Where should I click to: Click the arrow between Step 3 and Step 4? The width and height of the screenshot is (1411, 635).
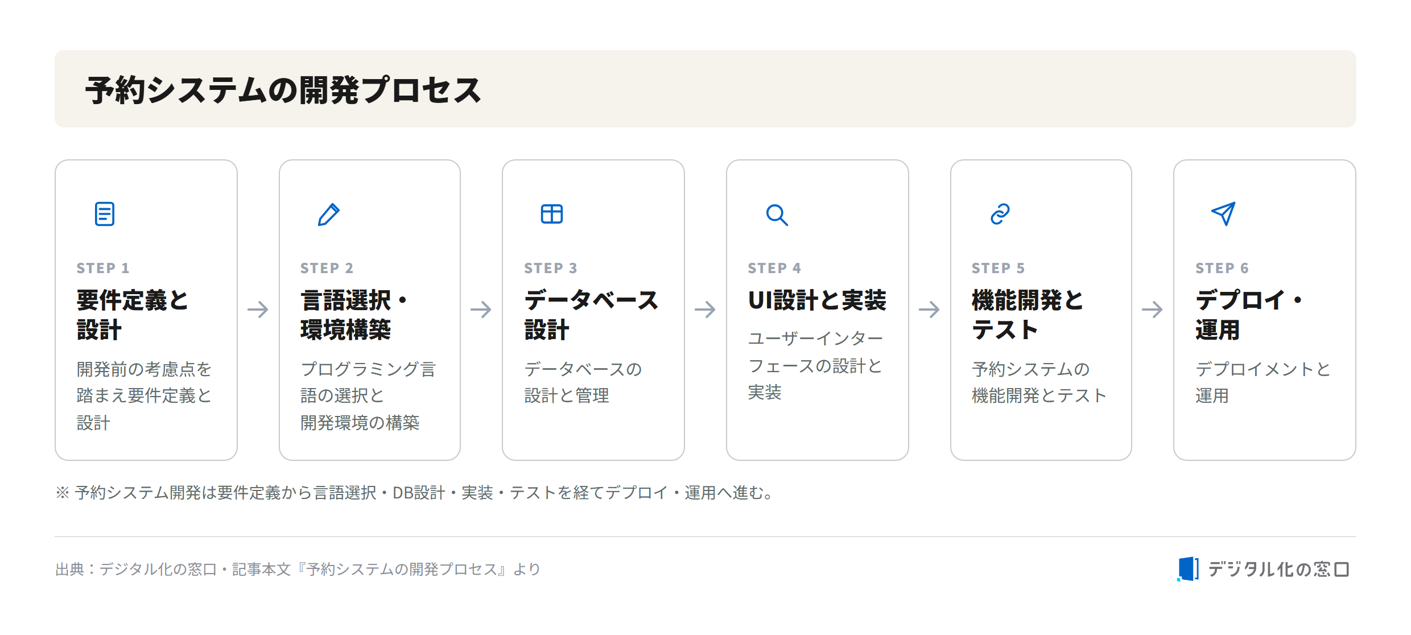coord(705,310)
